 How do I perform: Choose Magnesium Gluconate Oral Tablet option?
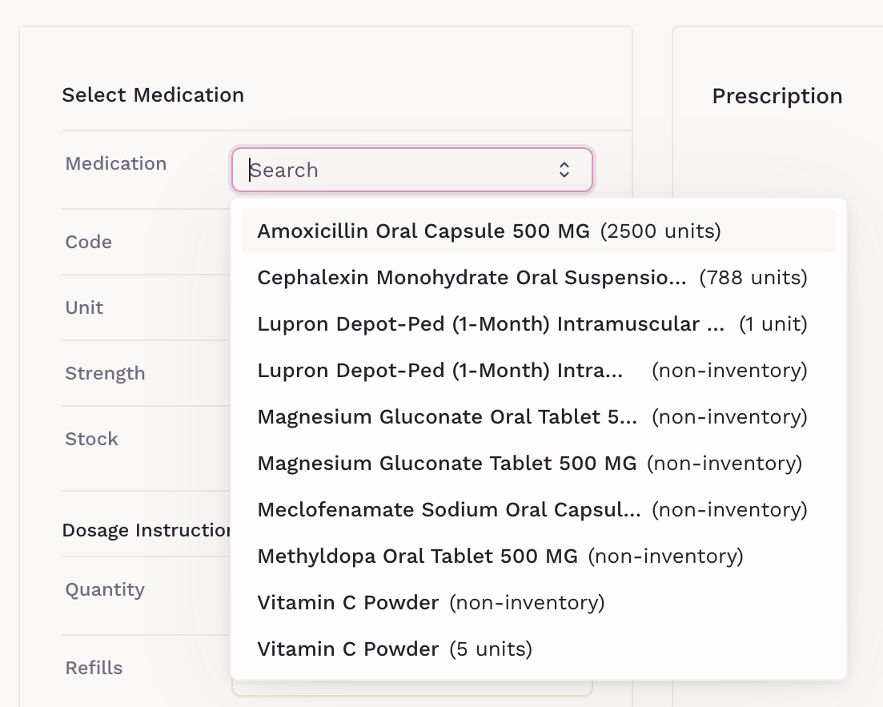pyautogui.click(x=532, y=417)
